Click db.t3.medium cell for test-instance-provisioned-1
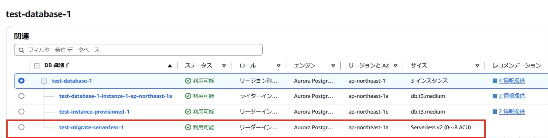 428,112
